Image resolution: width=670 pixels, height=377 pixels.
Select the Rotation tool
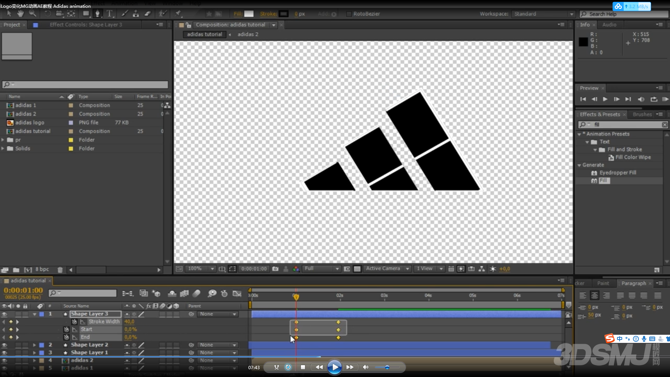click(47, 14)
